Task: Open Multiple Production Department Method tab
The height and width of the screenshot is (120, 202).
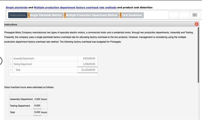Action: coord(91,15)
